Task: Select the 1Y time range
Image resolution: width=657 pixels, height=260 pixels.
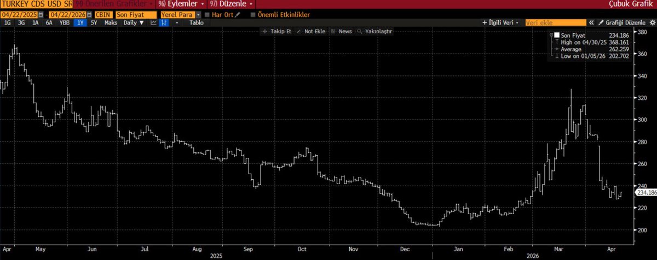Action: [x=80, y=23]
